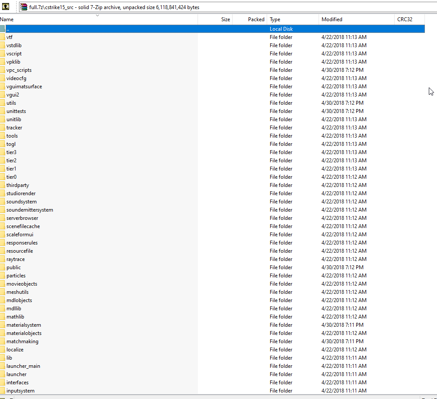Click the parent directory icon row
Screen dimensions: 437x399
(3, 29)
